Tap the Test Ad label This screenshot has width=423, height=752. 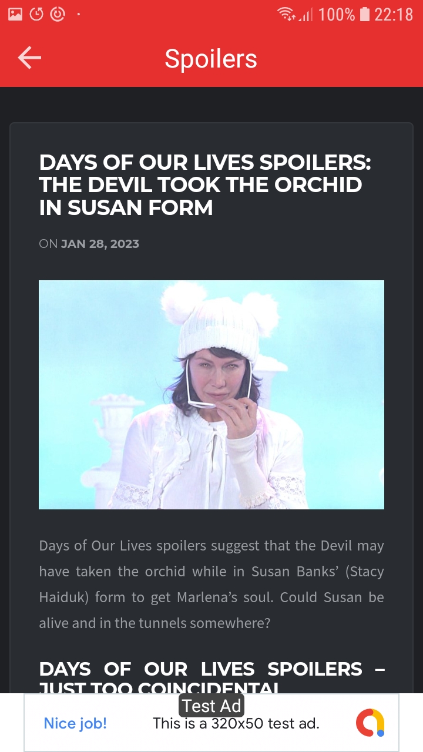point(211,706)
